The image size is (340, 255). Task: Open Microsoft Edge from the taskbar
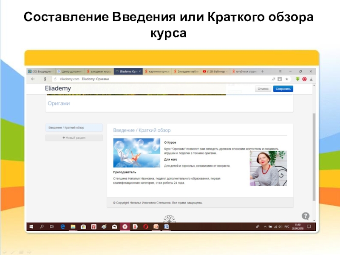(x=62, y=227)
